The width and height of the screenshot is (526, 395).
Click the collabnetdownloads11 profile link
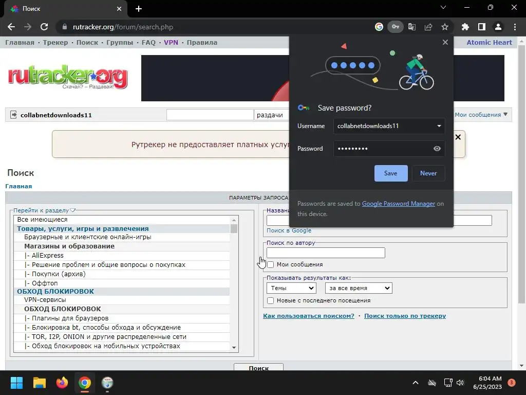point(56,115)
